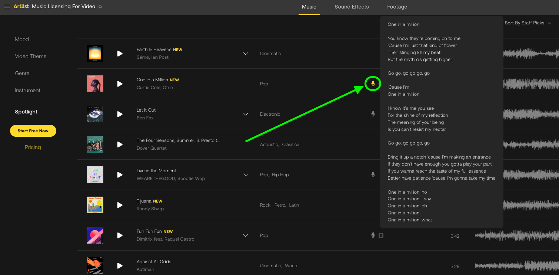This screenshot has height=275, width=559.
Task: Show lyrics microphone for Let It Out
Action: (x=373, y=114)
